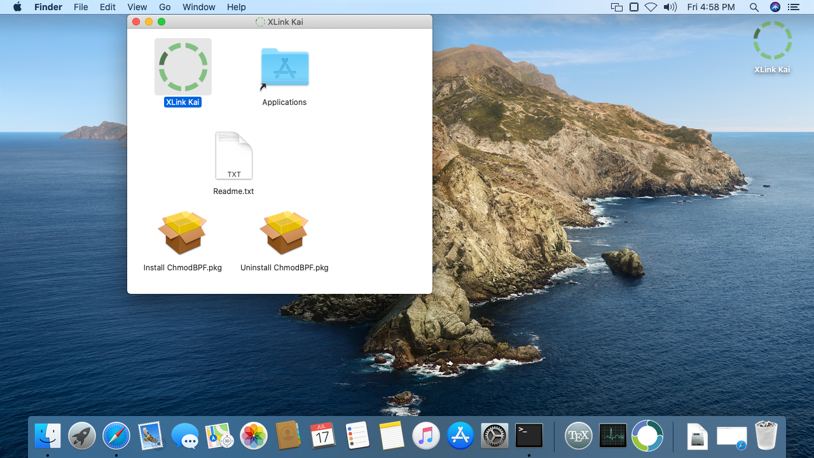Viewport: 814px width, 458px height.
Task: Open the File menu
Action: tap(81, 7)
